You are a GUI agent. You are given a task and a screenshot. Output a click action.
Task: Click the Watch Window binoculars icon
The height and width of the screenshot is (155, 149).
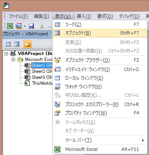57,87
